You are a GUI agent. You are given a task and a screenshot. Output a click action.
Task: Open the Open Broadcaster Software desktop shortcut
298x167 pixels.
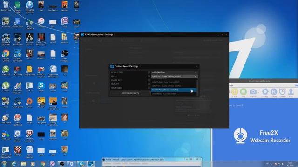point(65,56)
